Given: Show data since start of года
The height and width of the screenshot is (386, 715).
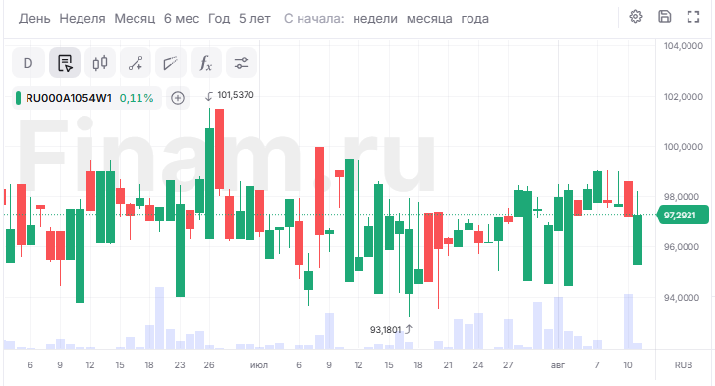Looking at the screenshot, I should click(474, 19).
